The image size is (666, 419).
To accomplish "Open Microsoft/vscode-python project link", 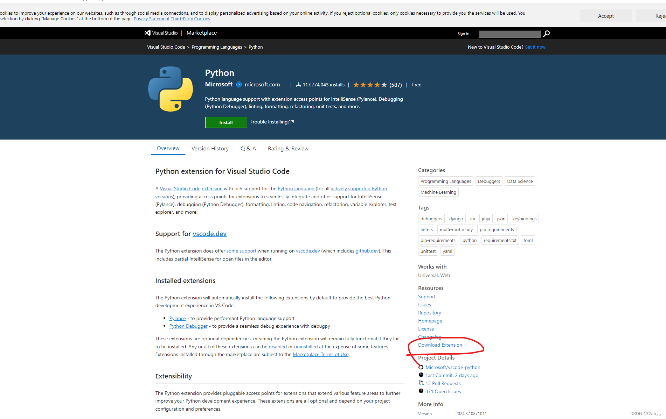I will (453, 367).
